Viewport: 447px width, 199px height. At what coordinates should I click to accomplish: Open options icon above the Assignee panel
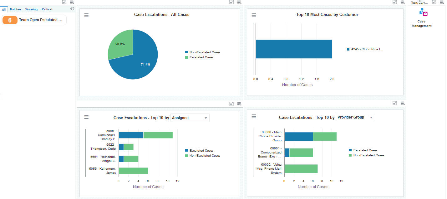[x=239, y=104]
